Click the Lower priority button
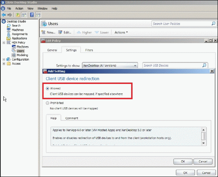 point(102,33)
